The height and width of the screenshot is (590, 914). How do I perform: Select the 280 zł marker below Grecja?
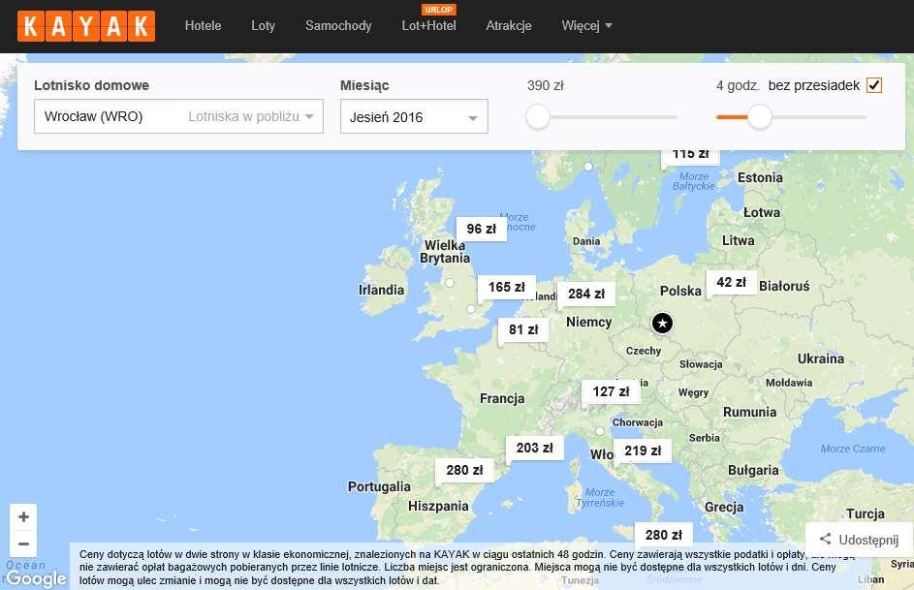tap(663, 534)
